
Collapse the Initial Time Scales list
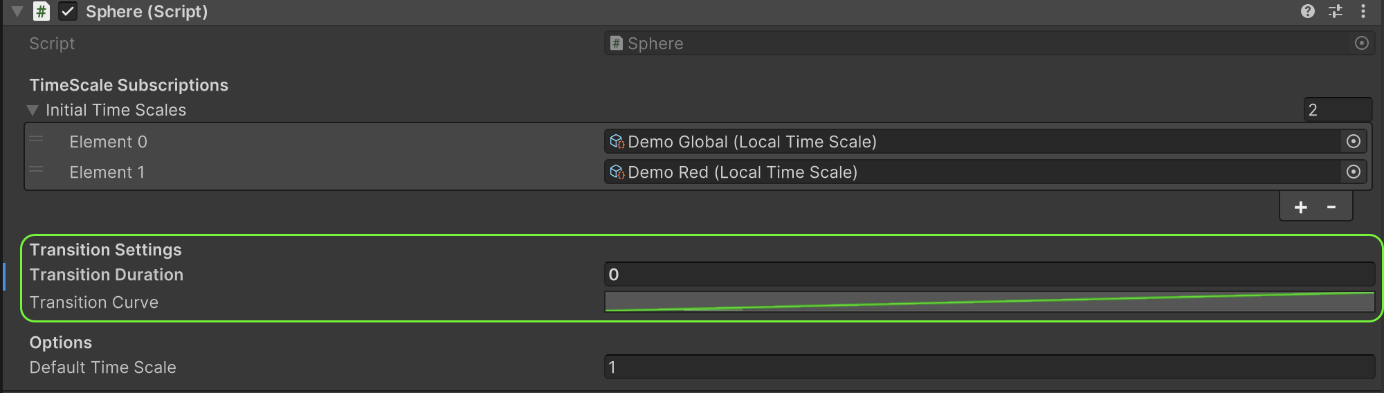pyautogui.click(x=33, y=110)
